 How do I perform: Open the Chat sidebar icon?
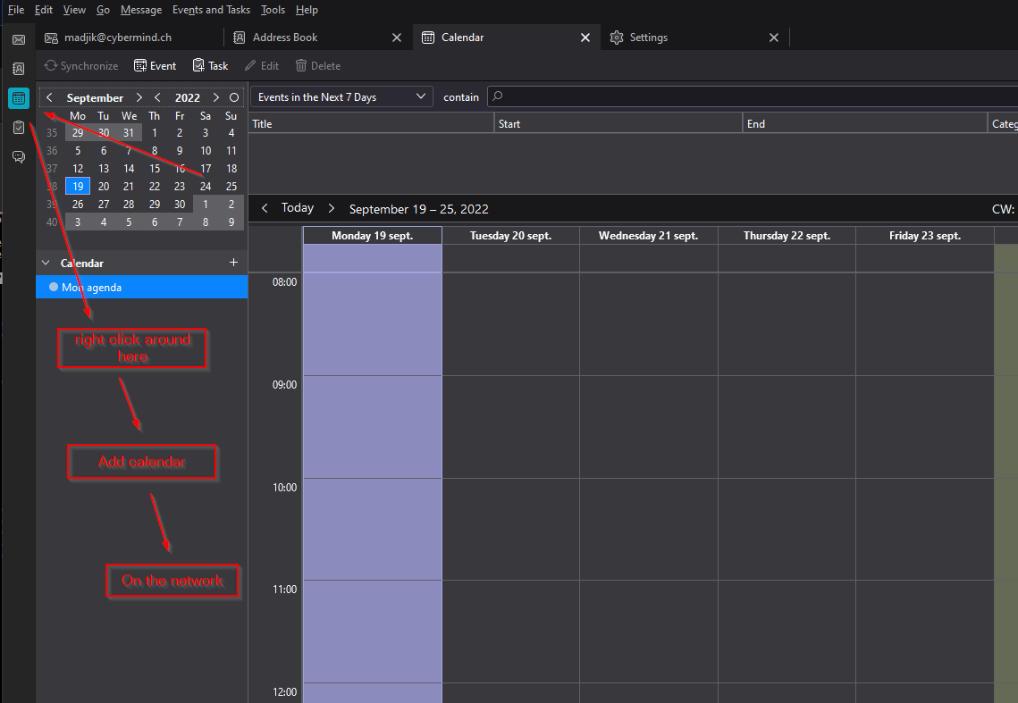(x=18, y=157)
